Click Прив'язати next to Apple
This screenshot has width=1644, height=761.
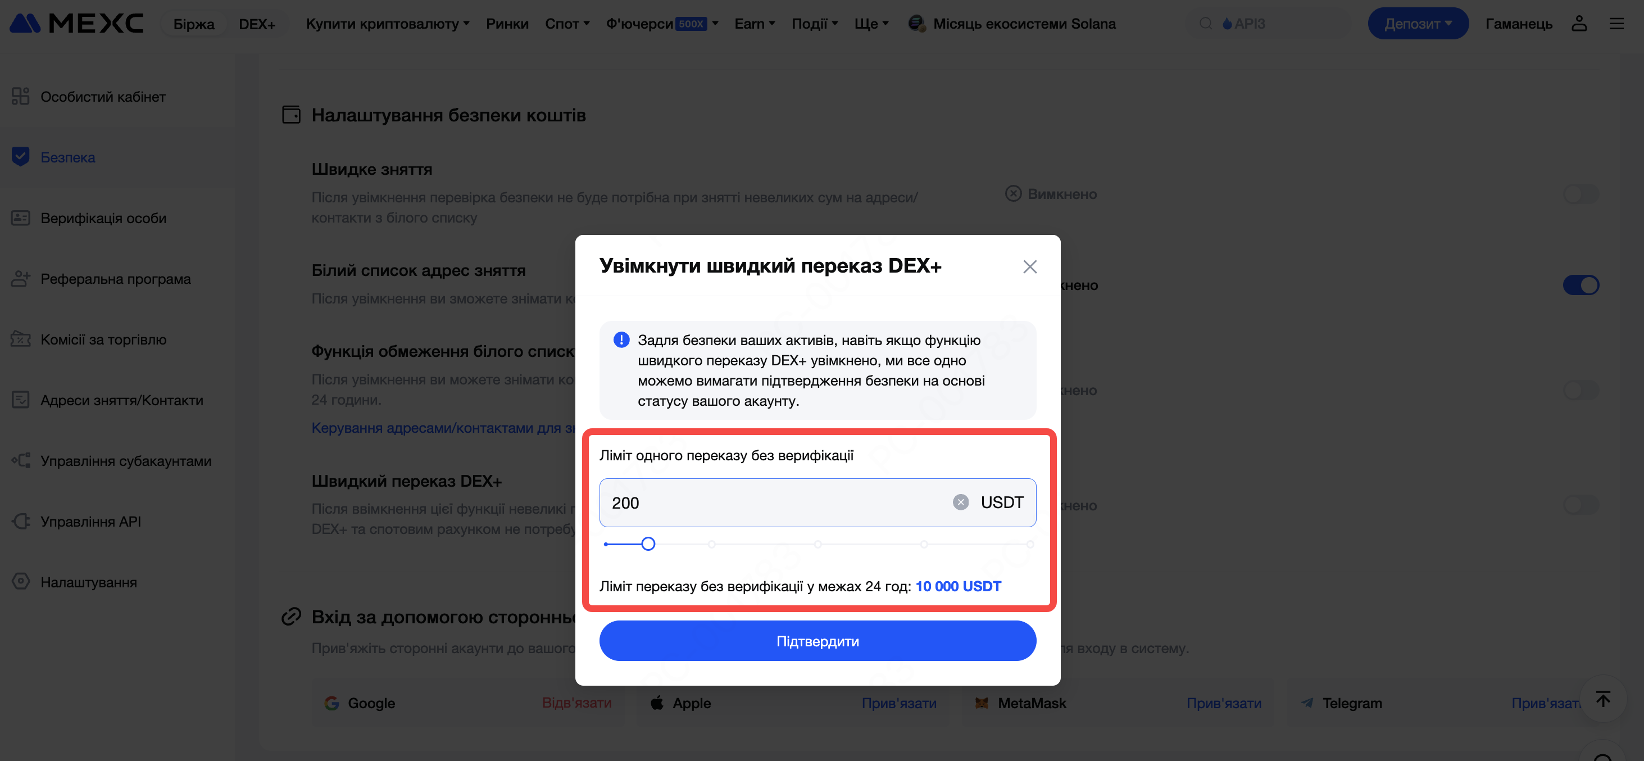click(x=898, y=703)
